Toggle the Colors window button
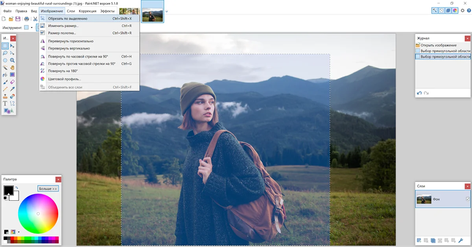472x247 pixels. coord(455,11)
